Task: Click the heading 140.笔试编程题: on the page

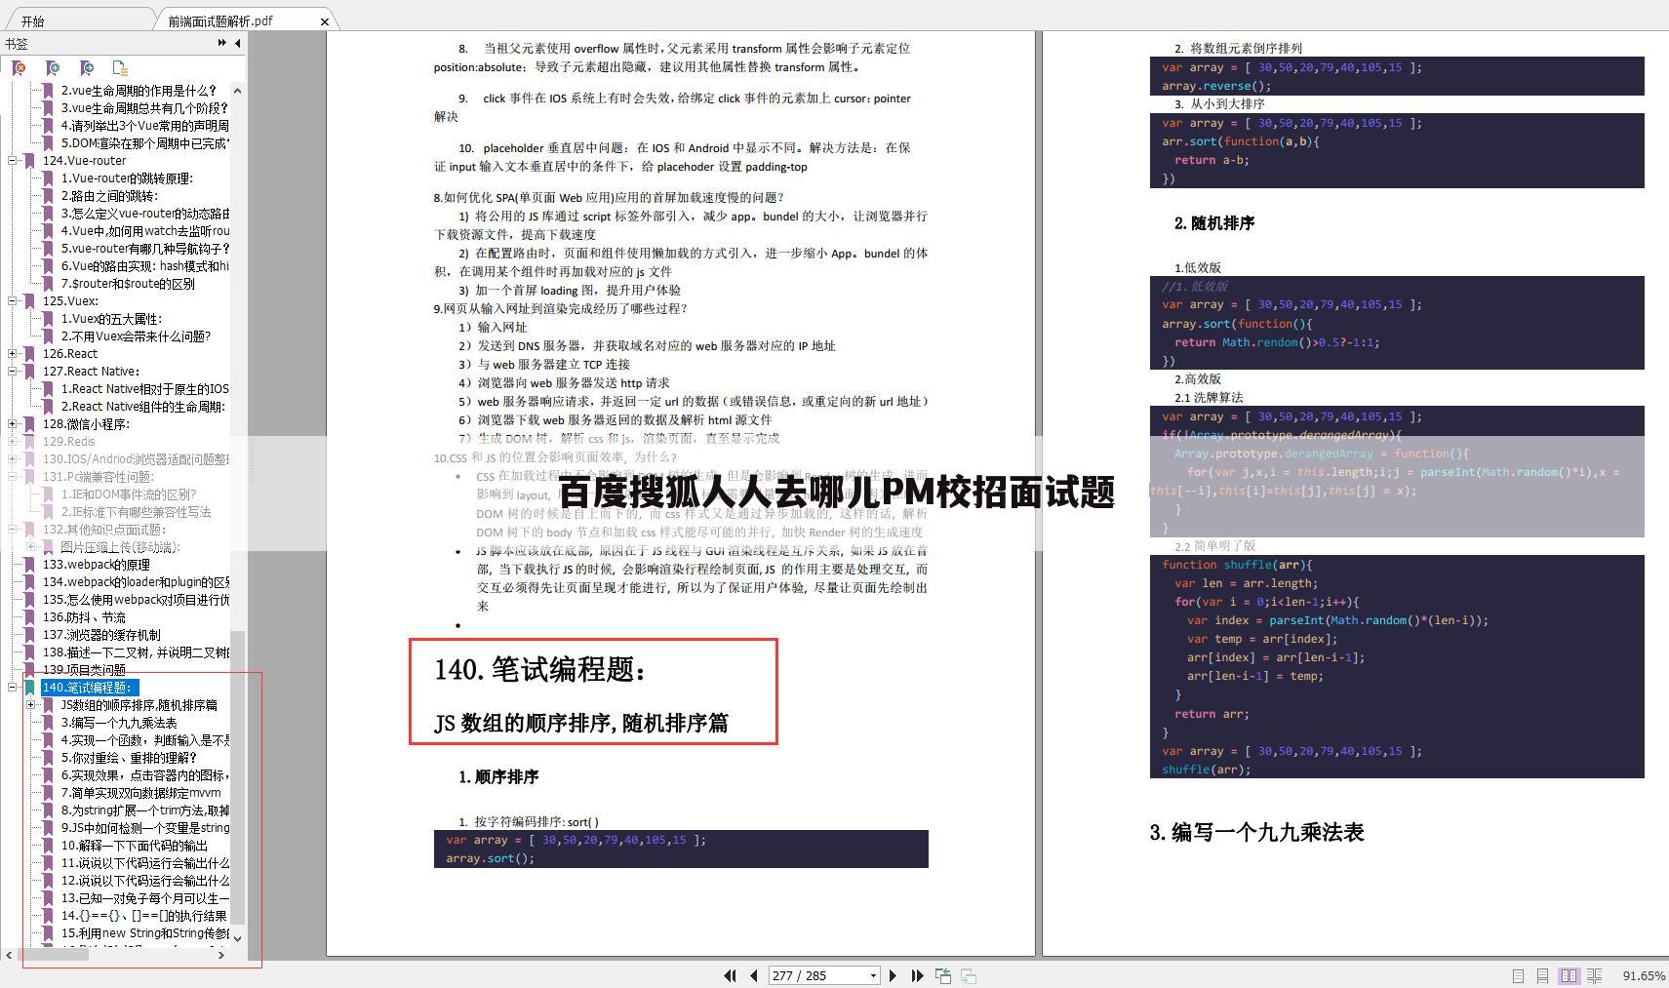Action: 540,670
